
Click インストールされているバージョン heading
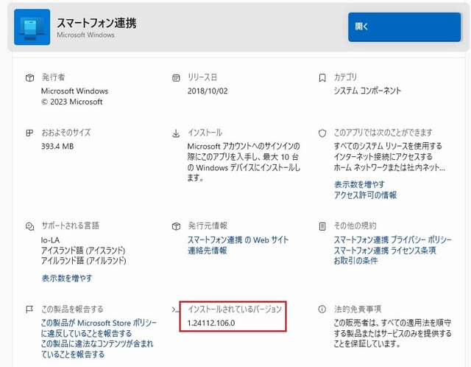pos(235,309)
